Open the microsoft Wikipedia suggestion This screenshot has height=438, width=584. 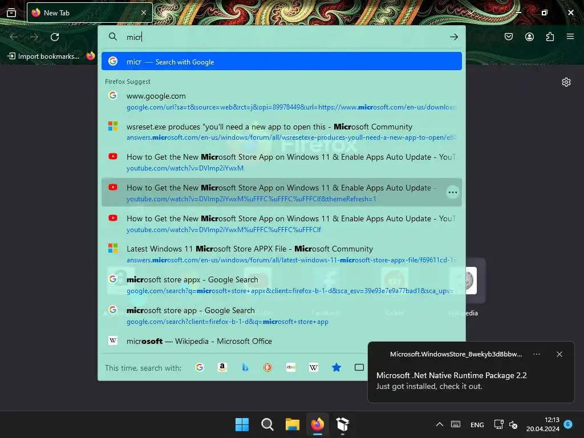[x=282, y=341]
